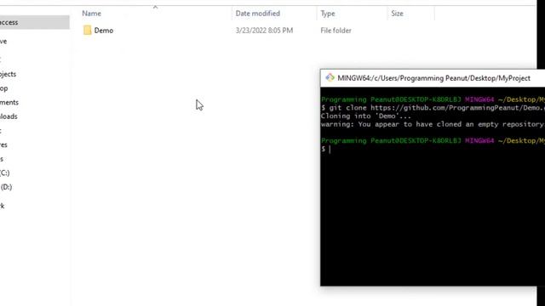Image resolution: width=545 pixels, height=306 pixels.
Task: Sort by Type column header
Action: [328, 14]
